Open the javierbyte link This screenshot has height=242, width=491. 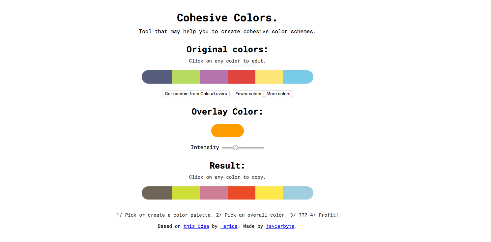[x=280, y=226]
